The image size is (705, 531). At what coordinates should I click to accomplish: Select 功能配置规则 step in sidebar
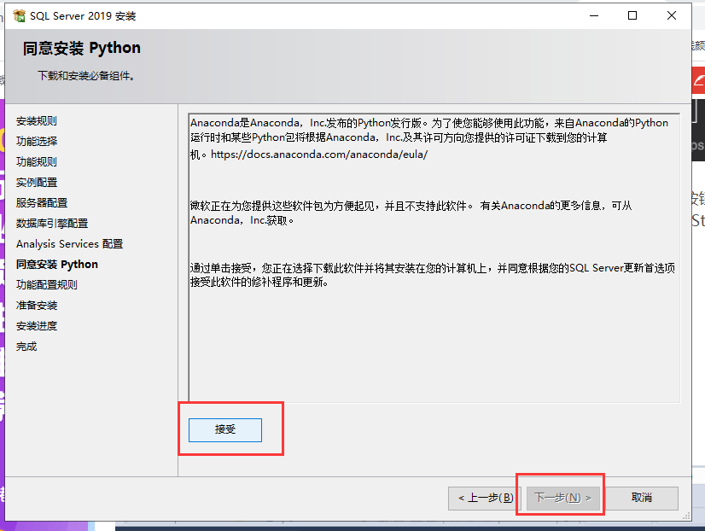pyautogui.click(x=47, y=285)
